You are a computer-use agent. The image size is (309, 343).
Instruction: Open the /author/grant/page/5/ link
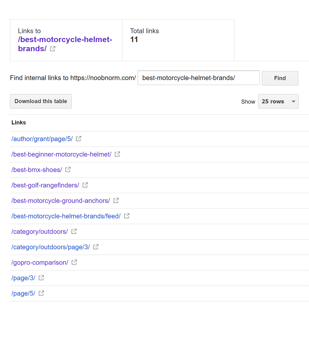(x=42, y=139)
